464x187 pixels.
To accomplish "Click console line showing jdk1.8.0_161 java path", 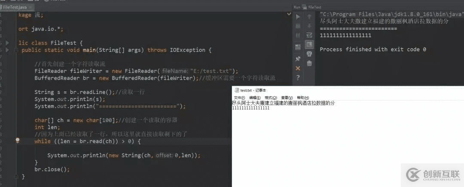I will [391, 14].
